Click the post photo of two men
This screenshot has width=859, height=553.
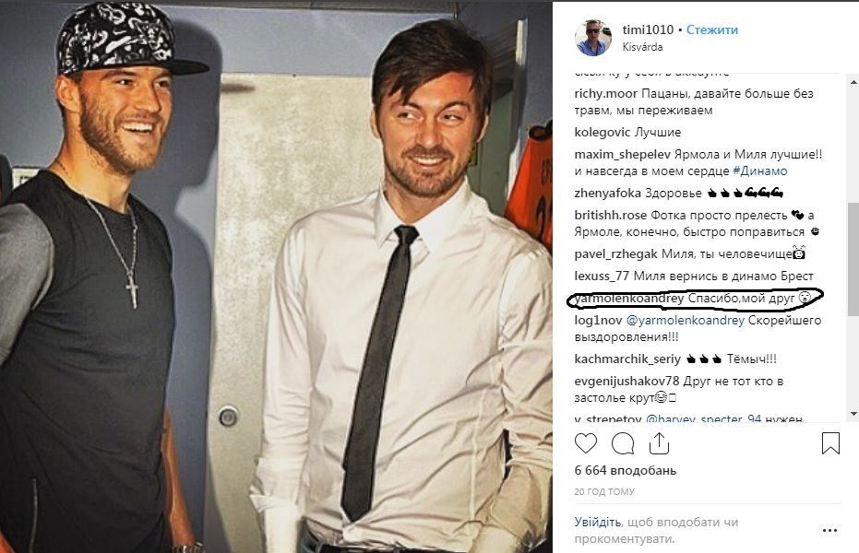[276, 276]
